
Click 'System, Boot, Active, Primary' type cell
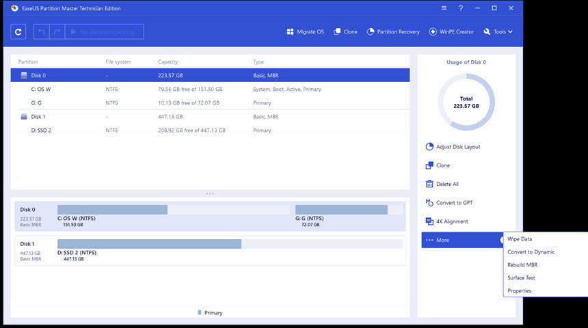click(x=287, y=90)
